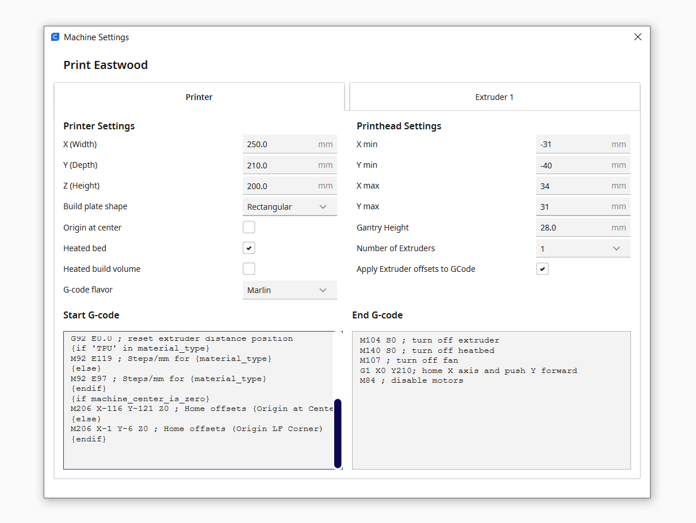Switch to the Printer tab
The width and height of the screenshot is (696, 523).
pos(199,97)
